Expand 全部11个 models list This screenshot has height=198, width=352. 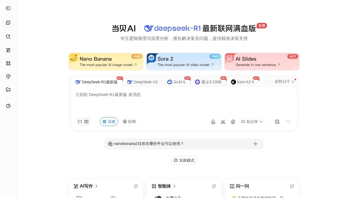[284, 82]
